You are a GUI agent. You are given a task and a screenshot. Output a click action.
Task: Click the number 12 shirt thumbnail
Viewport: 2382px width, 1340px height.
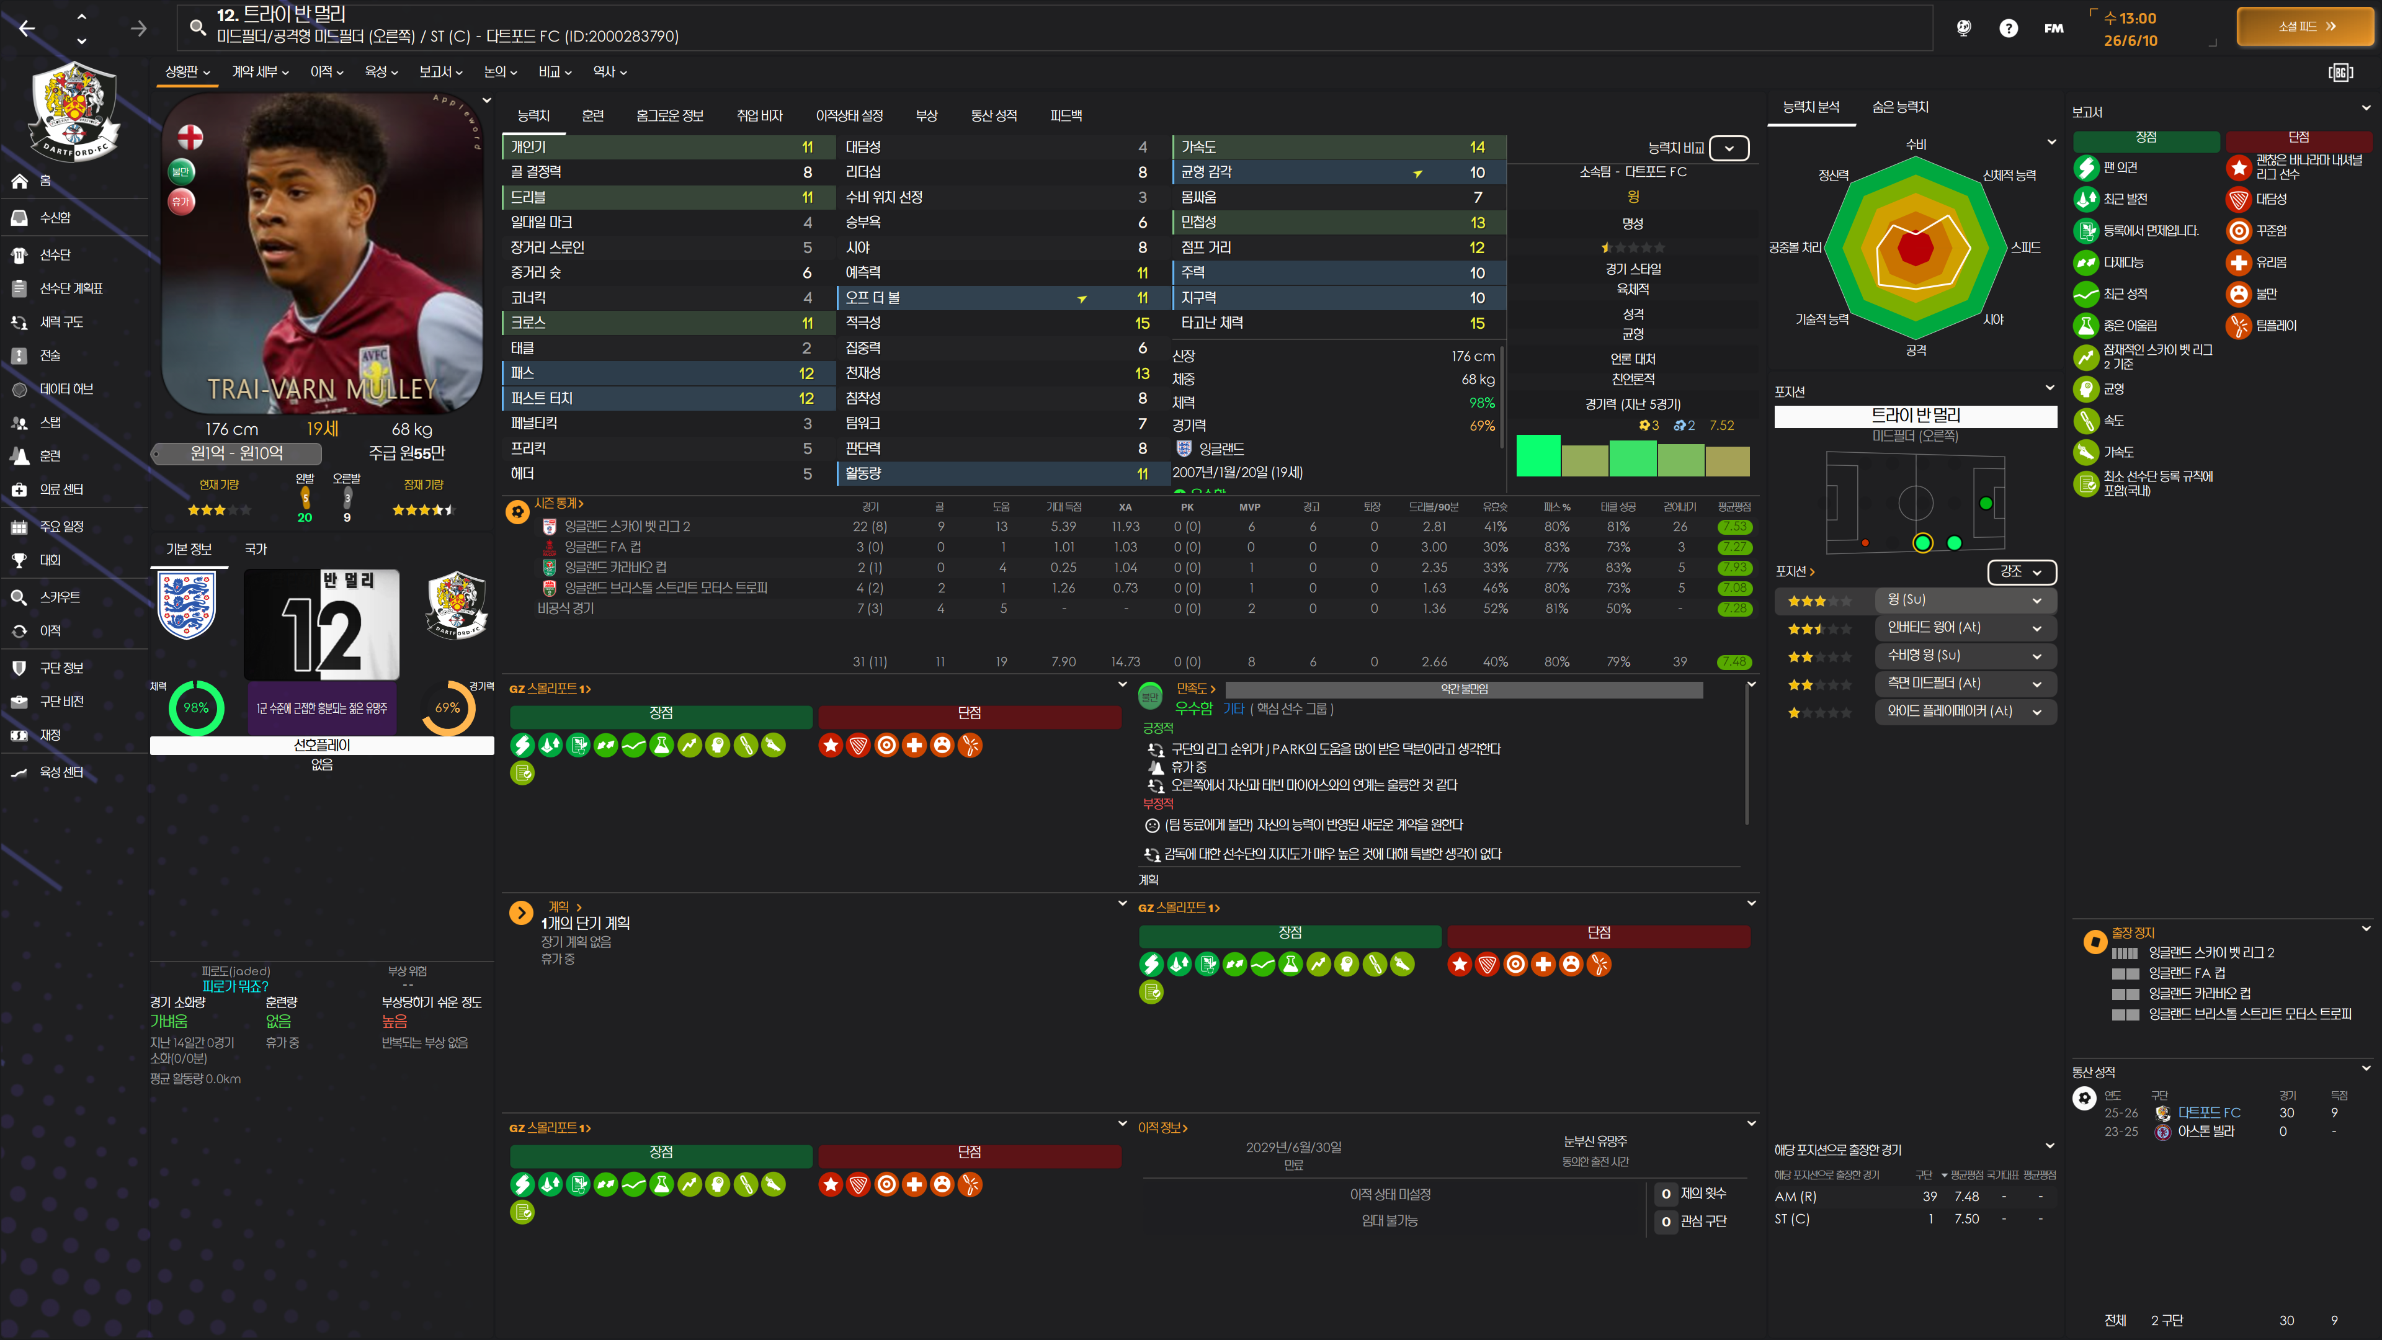coord(322,624)
